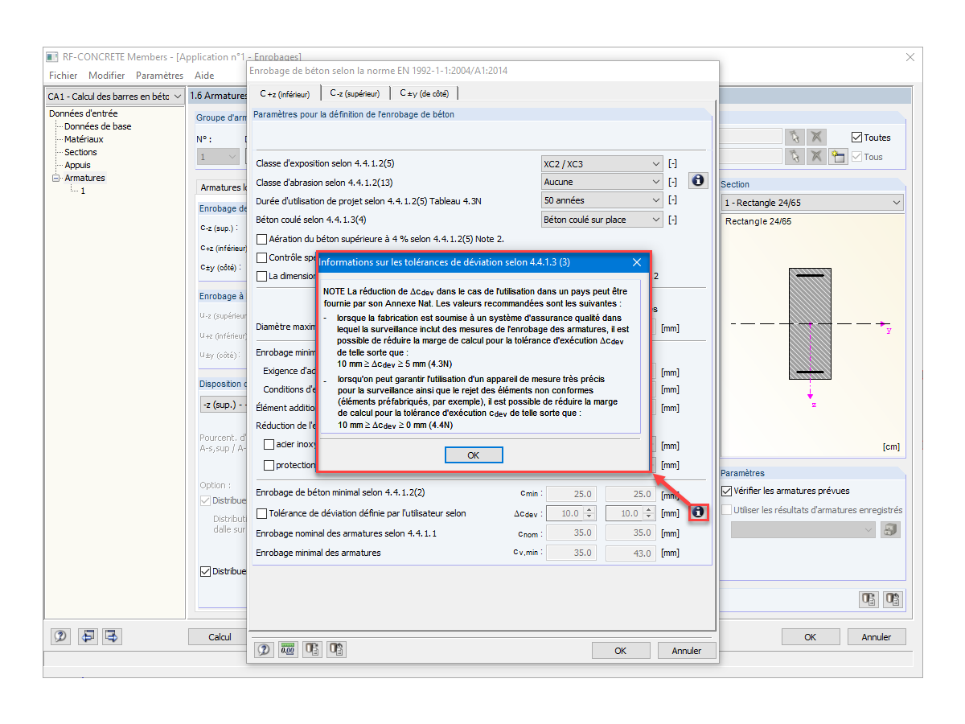The height and width of the screenshot is (724, 965).
Task: Uncheck the Toutes checkbox
Action: point(856,138)
